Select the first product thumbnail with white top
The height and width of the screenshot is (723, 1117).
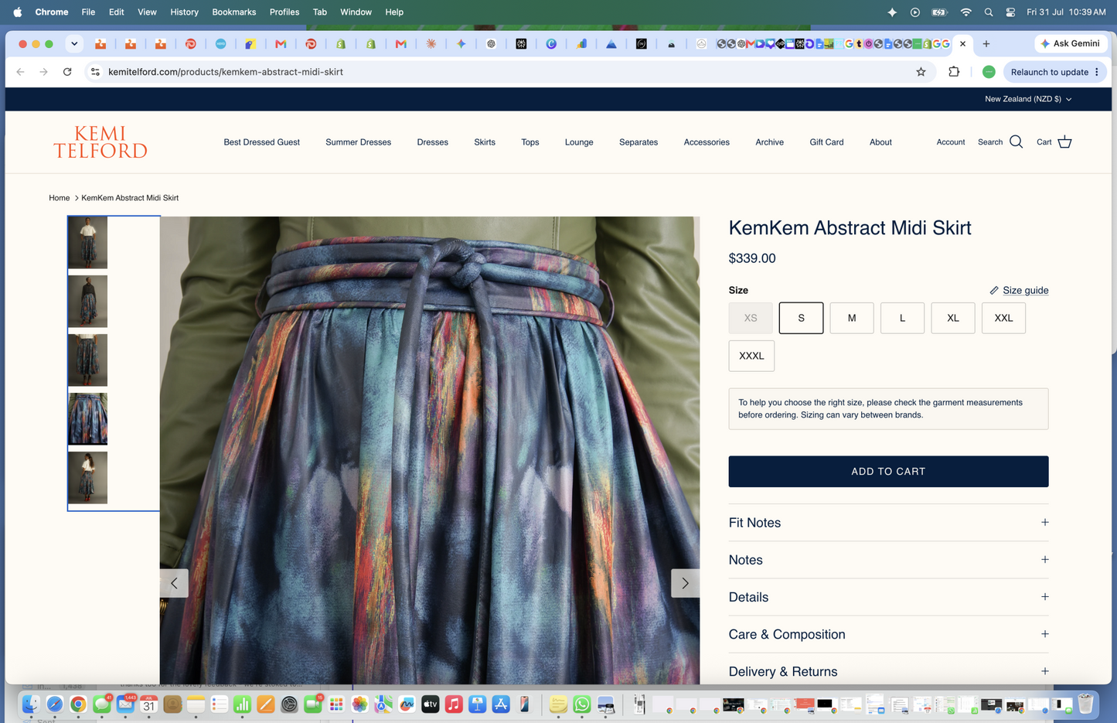87,243
